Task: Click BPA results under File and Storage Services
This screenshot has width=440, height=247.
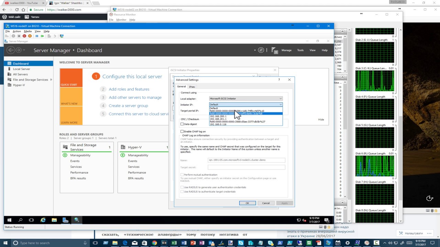Action: click(78, 178)
